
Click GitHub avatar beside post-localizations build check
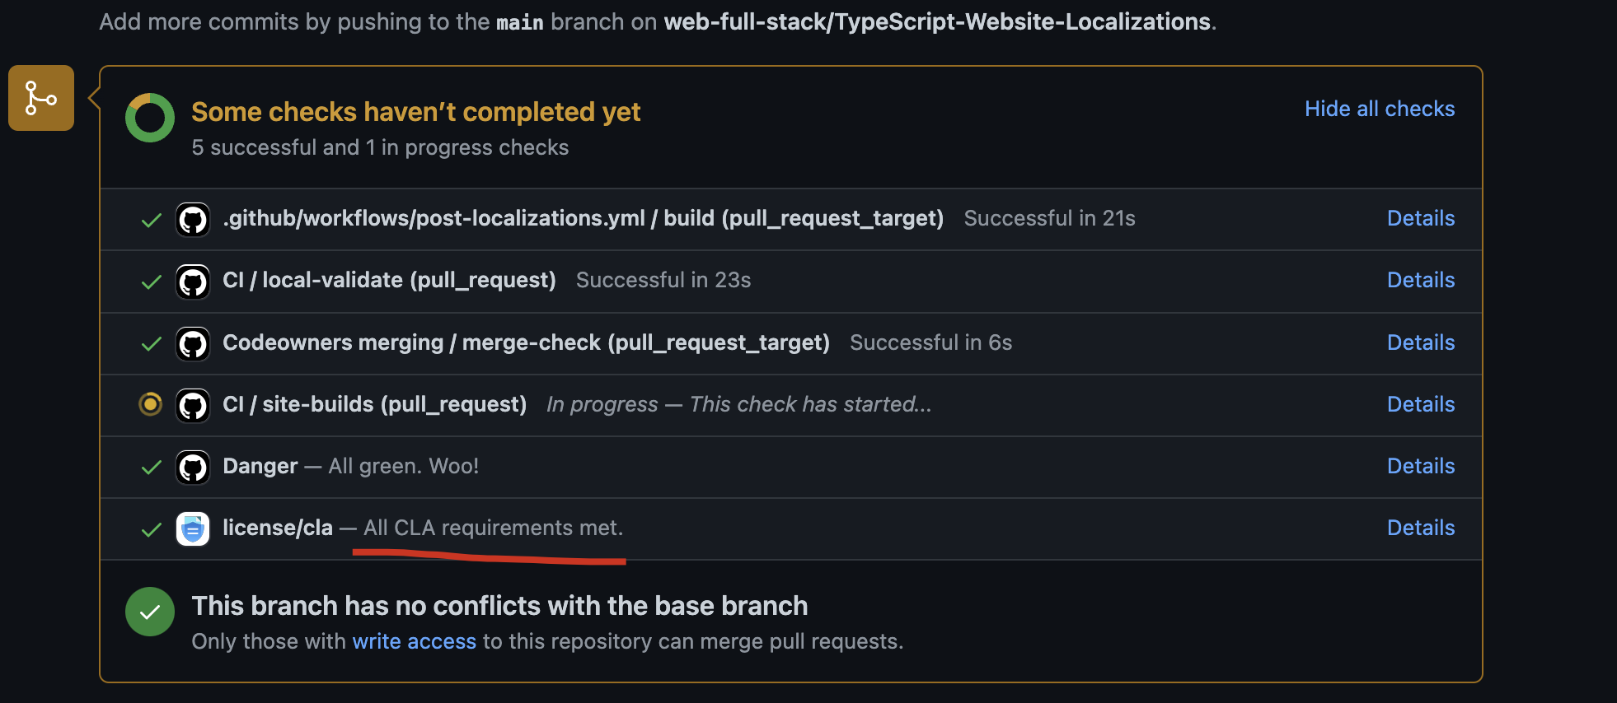click(193, 220)
